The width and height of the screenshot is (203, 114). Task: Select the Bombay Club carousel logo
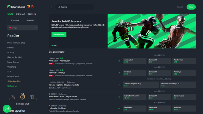click(23, 96)
